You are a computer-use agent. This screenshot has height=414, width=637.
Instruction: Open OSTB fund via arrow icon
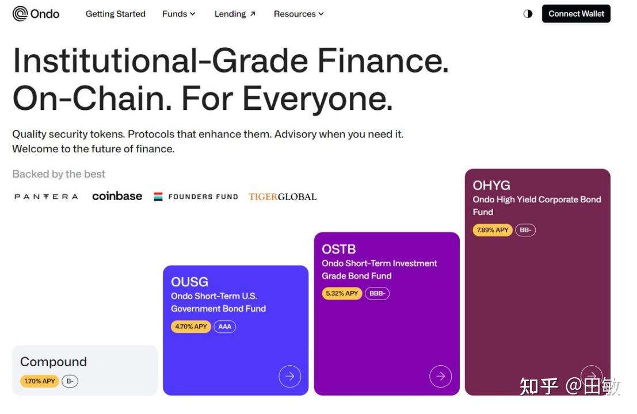click(440, 376)
